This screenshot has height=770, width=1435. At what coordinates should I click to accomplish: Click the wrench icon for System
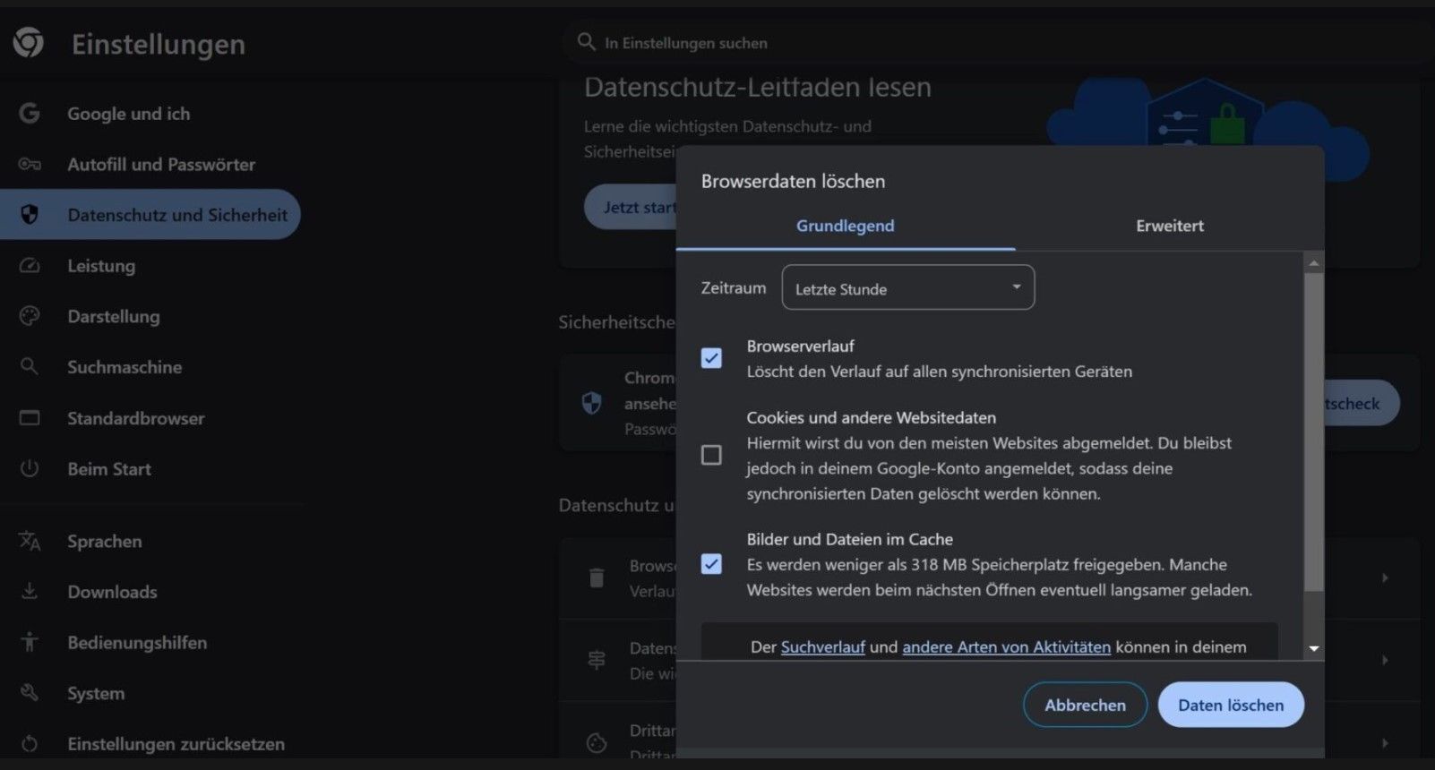tap(30, 693)
